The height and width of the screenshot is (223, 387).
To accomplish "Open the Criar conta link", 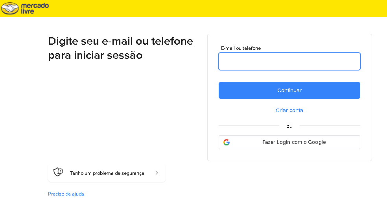I will click(289, 111).
